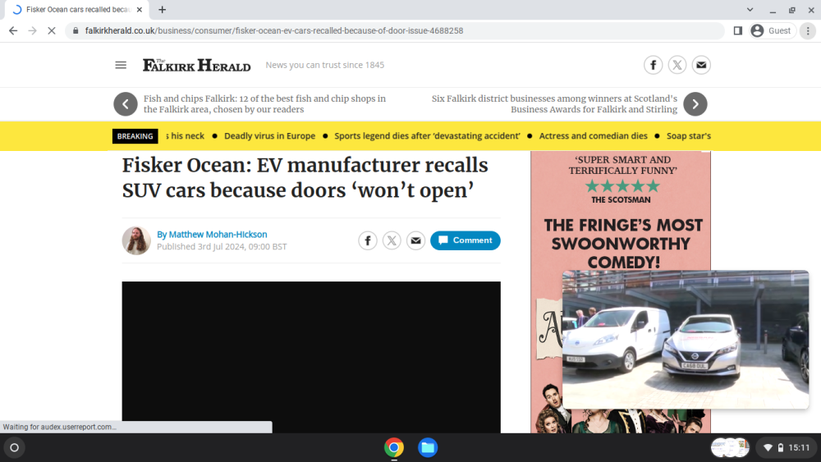Screen dimensions: 821x462
Task: Share article on Facebook
Action: pos(368,240)
